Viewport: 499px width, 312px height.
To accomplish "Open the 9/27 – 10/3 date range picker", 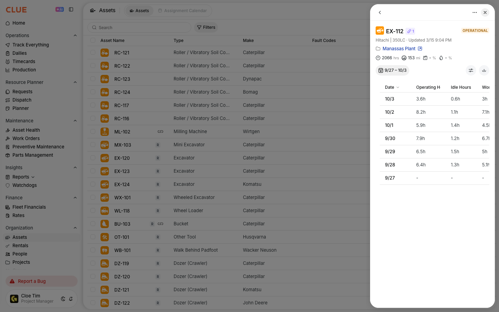I will (392, 70).
